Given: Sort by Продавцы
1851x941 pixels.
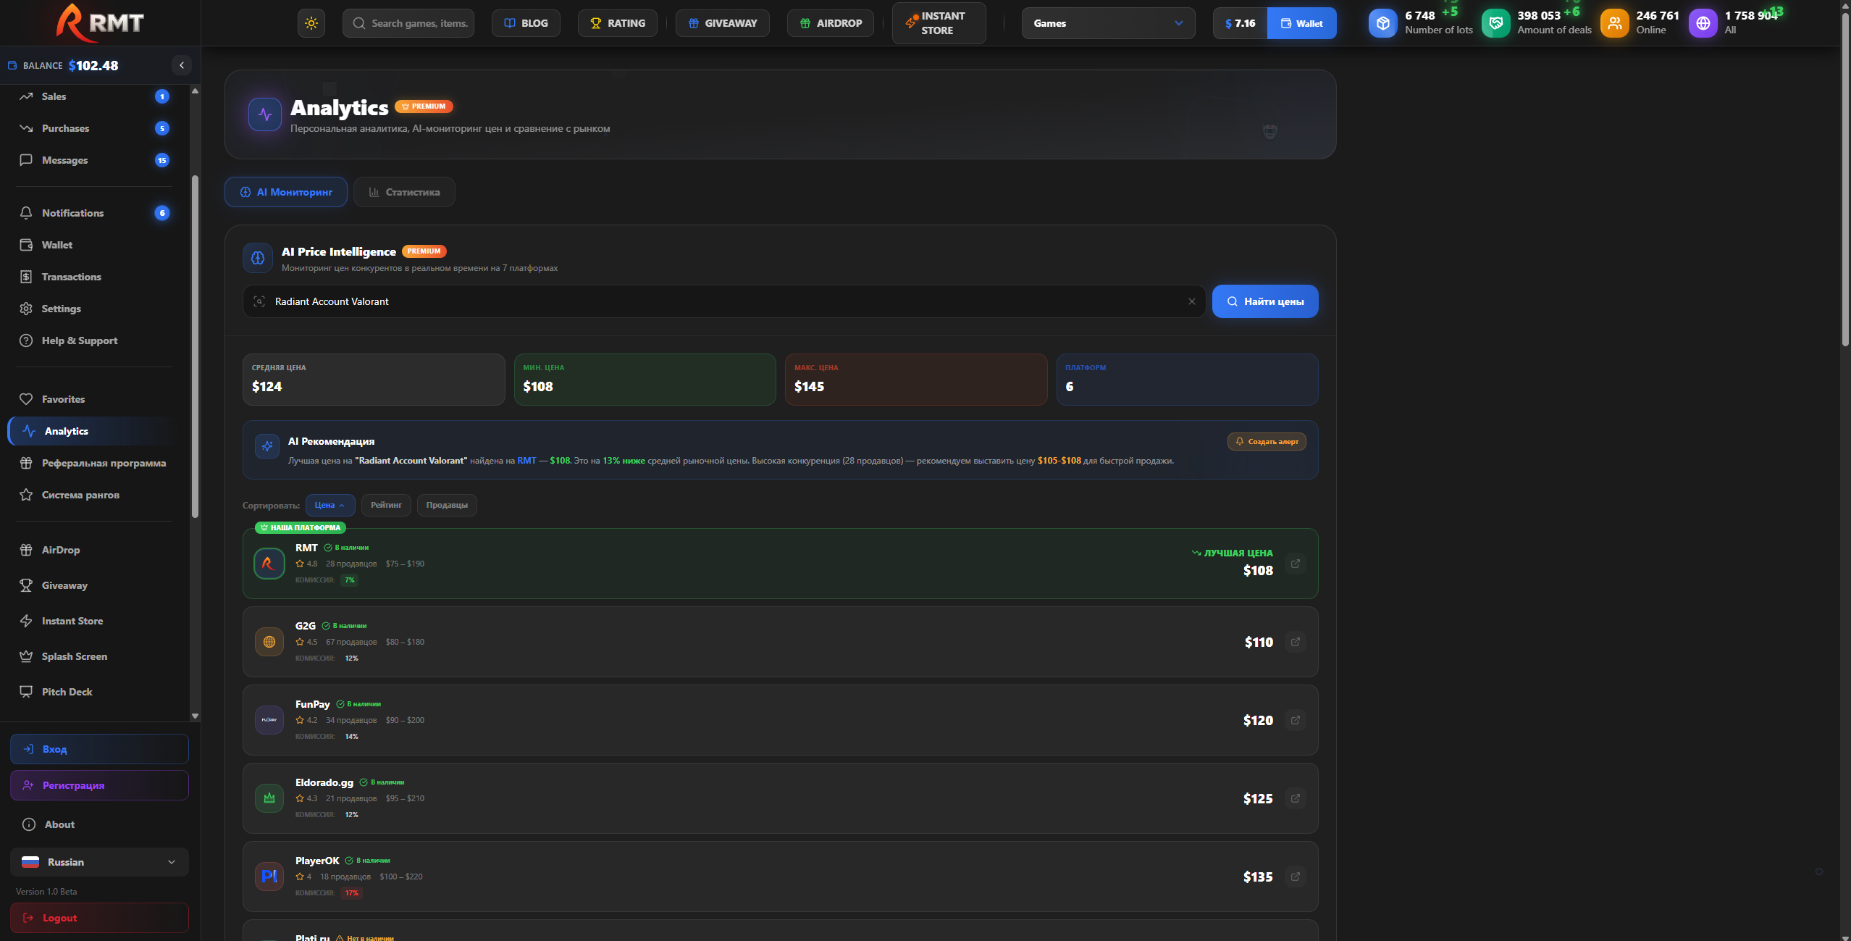Looking at the screenshot, I should click(447, 505).
